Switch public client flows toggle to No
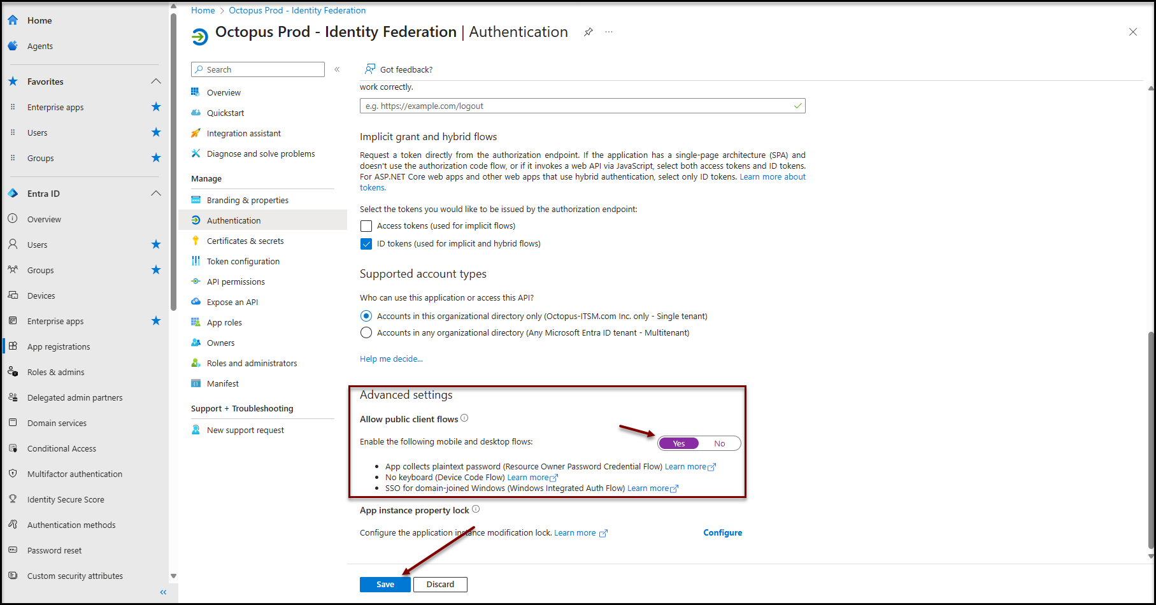The image size is (1156, 605). (719, 443)
